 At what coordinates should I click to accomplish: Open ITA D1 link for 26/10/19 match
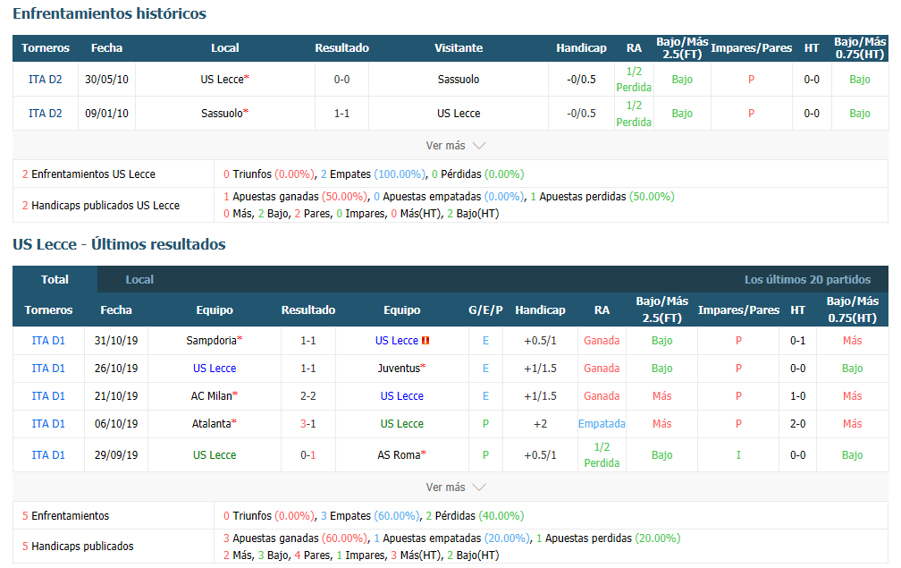[x=48, y=368]
